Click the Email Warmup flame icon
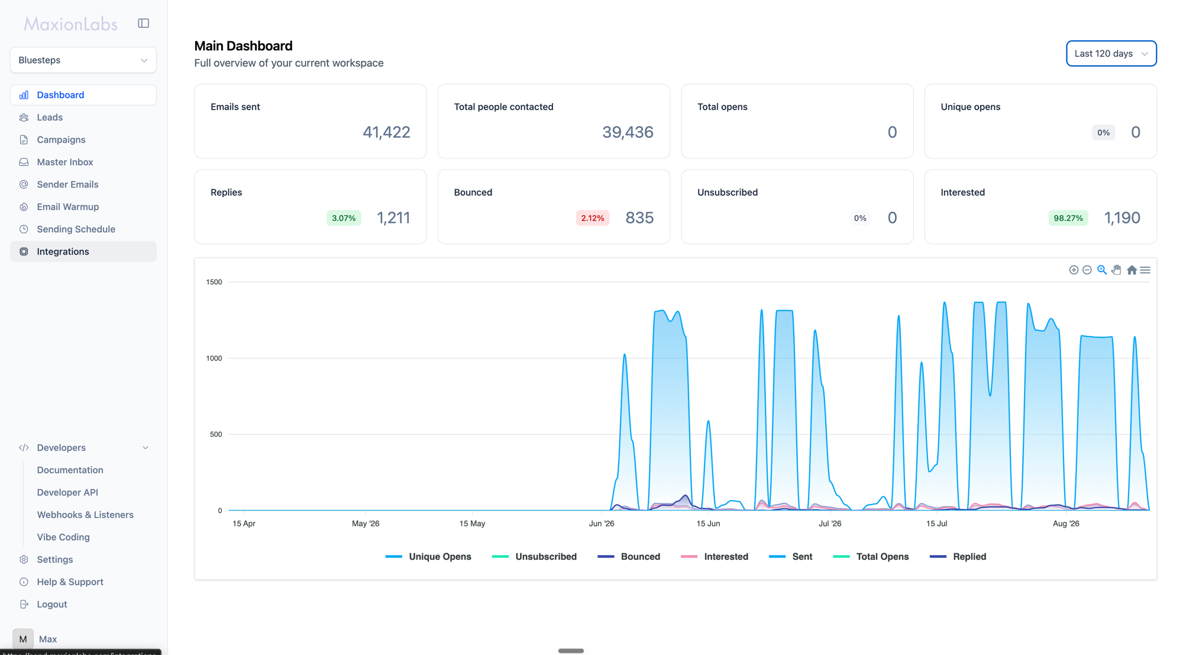1183x655 pixels. coord(24,207)
